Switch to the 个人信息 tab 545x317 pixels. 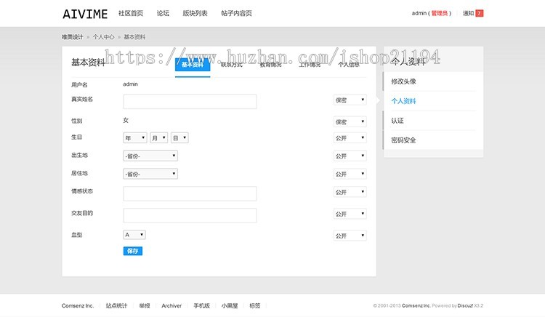click(x=349, y=65)
